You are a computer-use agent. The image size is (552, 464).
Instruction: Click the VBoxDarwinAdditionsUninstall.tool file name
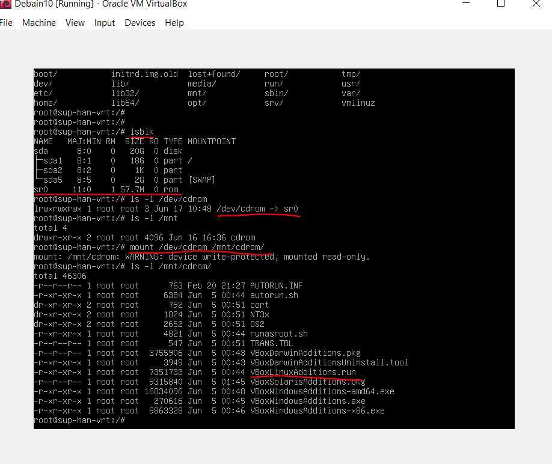point(330,362)
